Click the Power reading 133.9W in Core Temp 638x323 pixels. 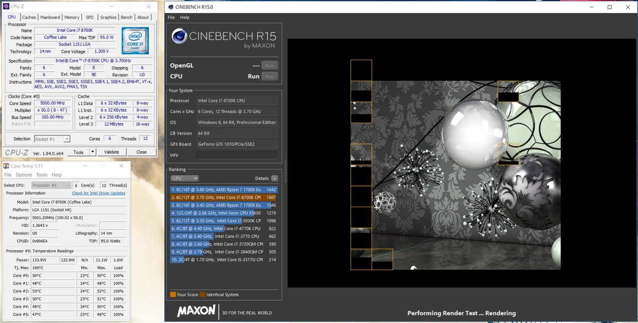point(45,260)
